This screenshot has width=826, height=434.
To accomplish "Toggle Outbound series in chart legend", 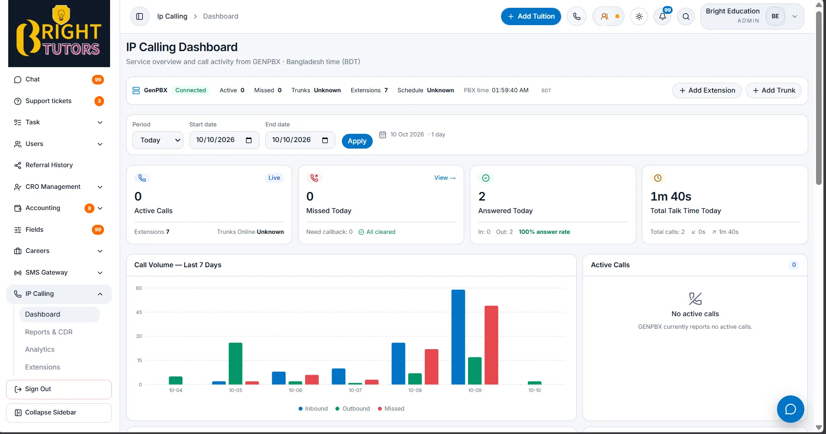I will (x=353, y=408).
